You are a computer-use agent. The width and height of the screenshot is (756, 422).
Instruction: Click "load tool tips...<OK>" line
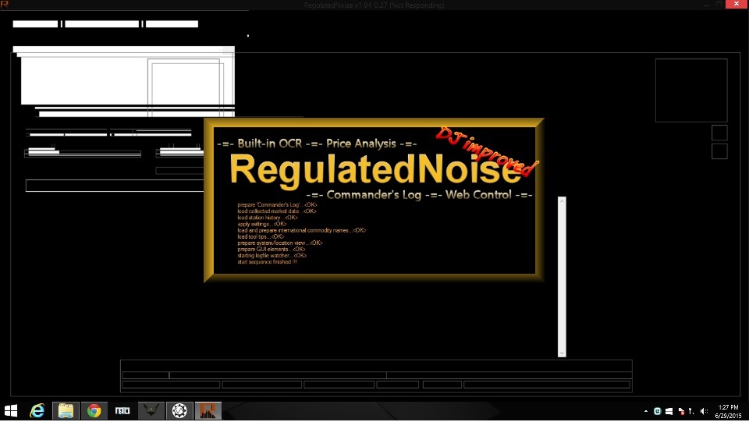point(261,237)
